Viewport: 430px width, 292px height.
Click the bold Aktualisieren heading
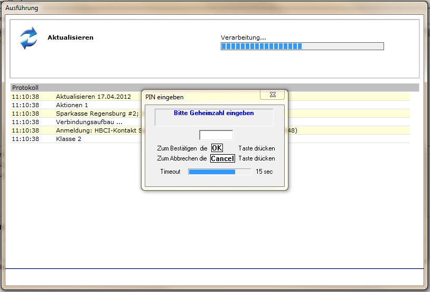[x=70, y=37]
